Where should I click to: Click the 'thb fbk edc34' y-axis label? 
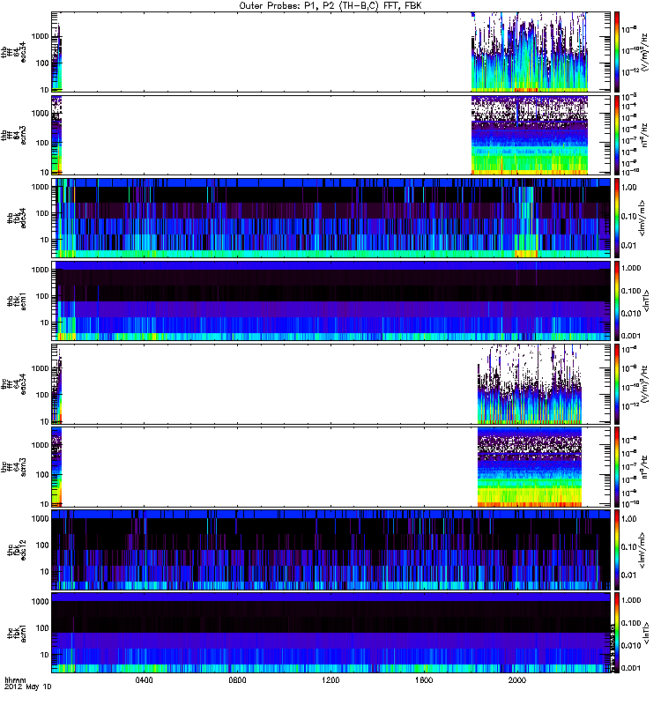[x=17, y=218]
